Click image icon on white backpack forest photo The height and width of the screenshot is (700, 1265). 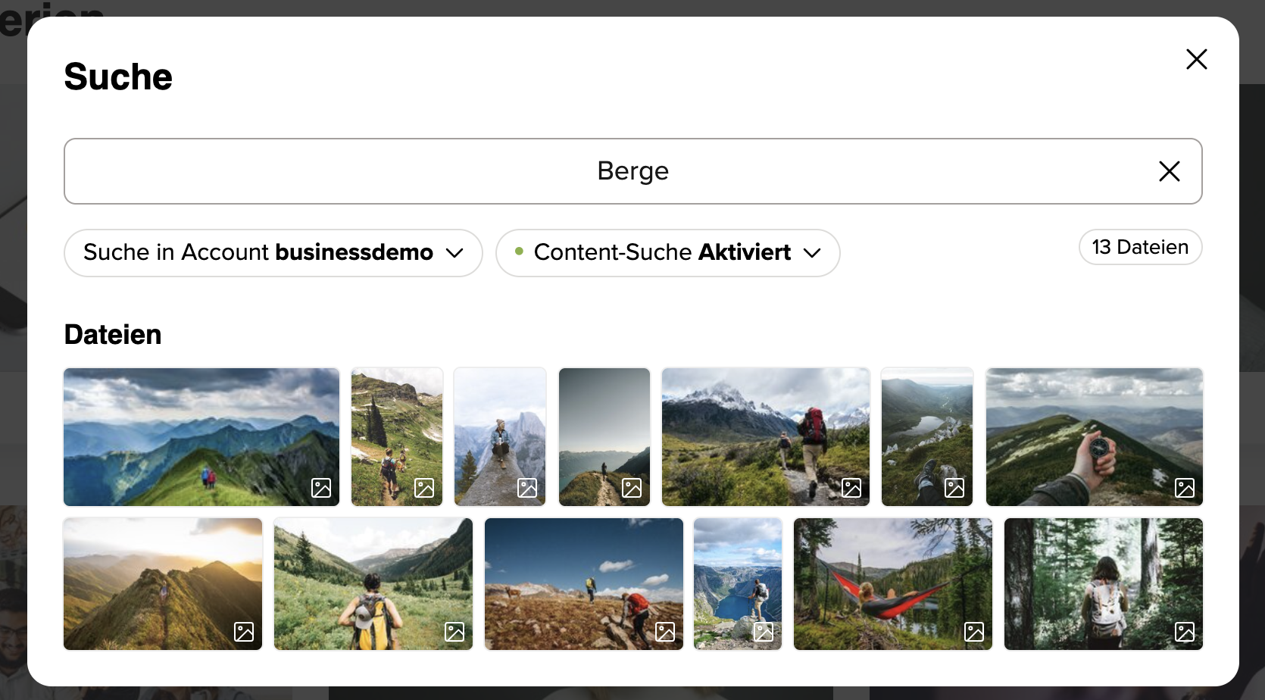1184,632
